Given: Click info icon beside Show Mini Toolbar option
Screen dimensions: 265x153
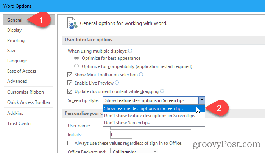Looking at the screenshot, I should pyautogui.click(x=141, y=74).
